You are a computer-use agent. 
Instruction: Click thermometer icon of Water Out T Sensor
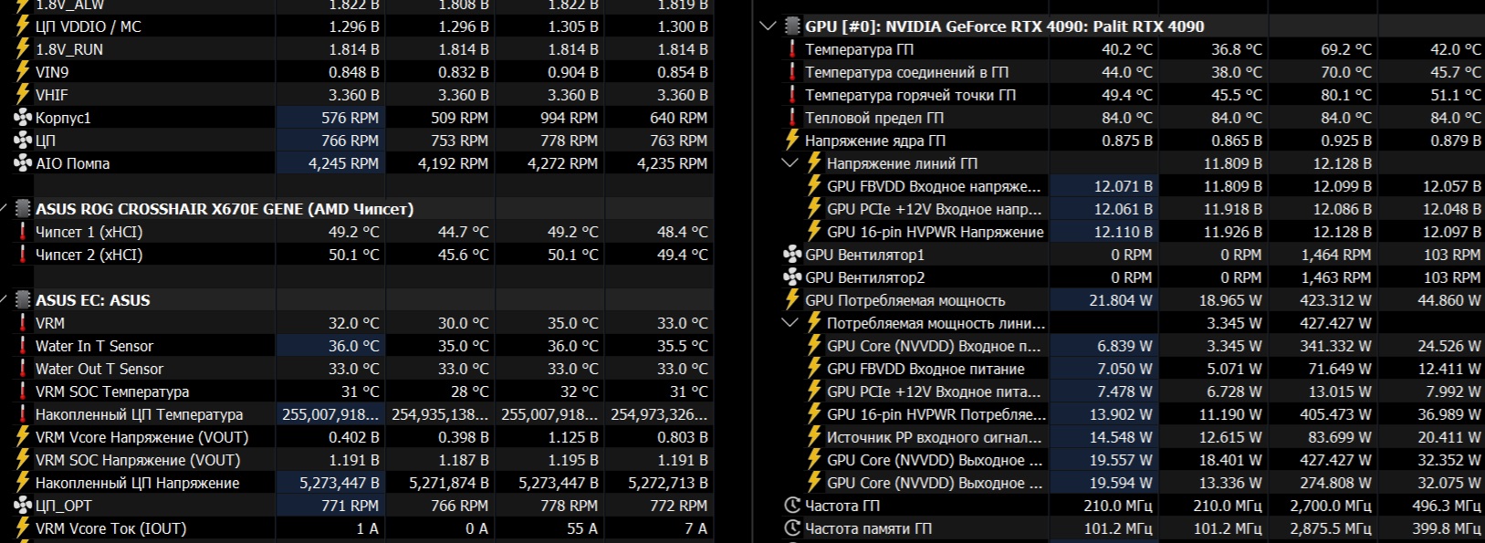[x=23, y=369]
